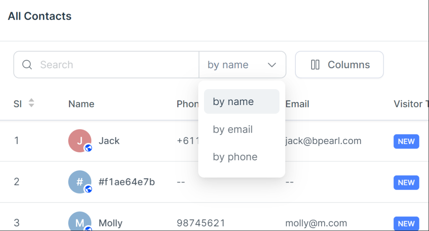429x231 pixels.
Task: Click the globe badge on #f1ae64e7b avatar
Action: pyautogui.click(x=88, y=189)
